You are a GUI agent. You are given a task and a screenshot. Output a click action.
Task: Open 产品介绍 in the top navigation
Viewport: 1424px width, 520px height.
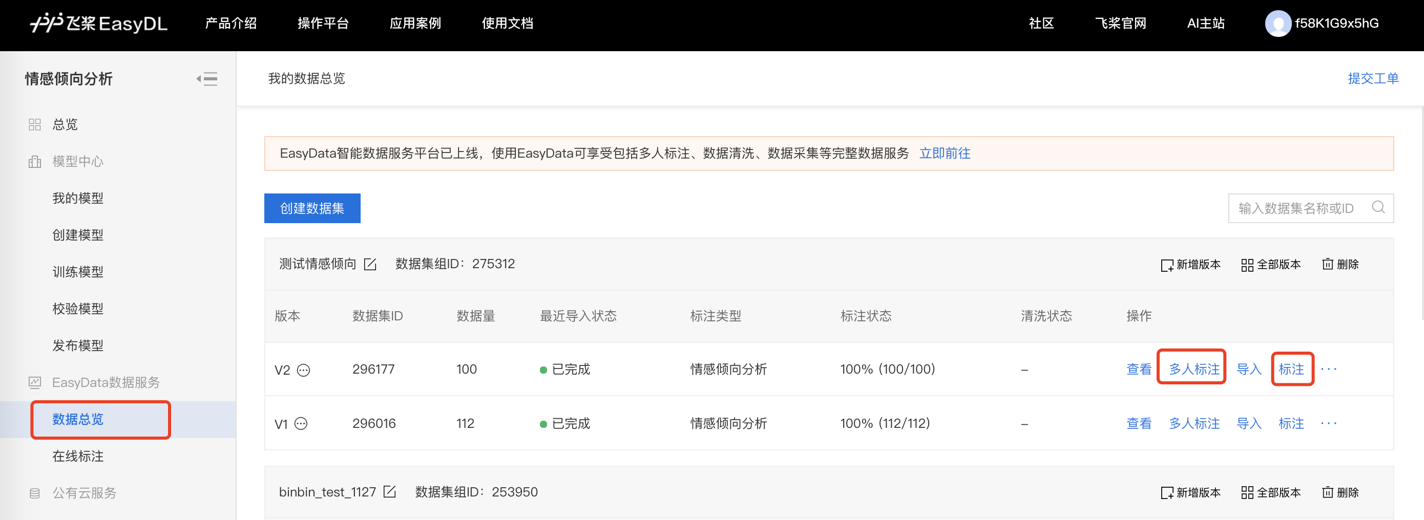[231, 23]
